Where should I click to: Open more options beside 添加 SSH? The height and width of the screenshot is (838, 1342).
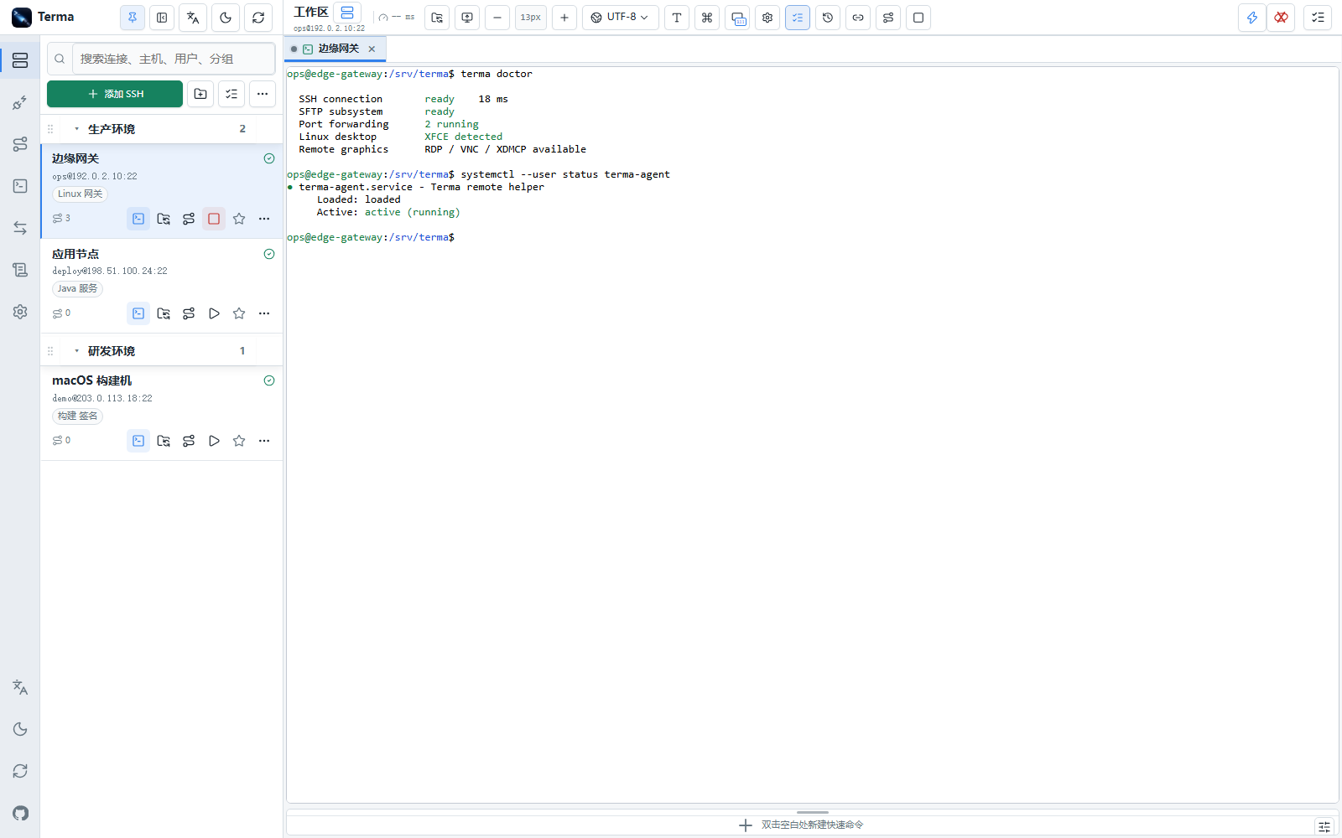coord(263,94)
